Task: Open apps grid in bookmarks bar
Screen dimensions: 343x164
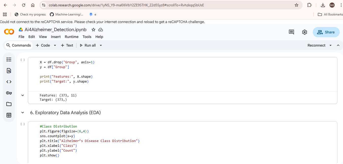Action: [5, 14]
